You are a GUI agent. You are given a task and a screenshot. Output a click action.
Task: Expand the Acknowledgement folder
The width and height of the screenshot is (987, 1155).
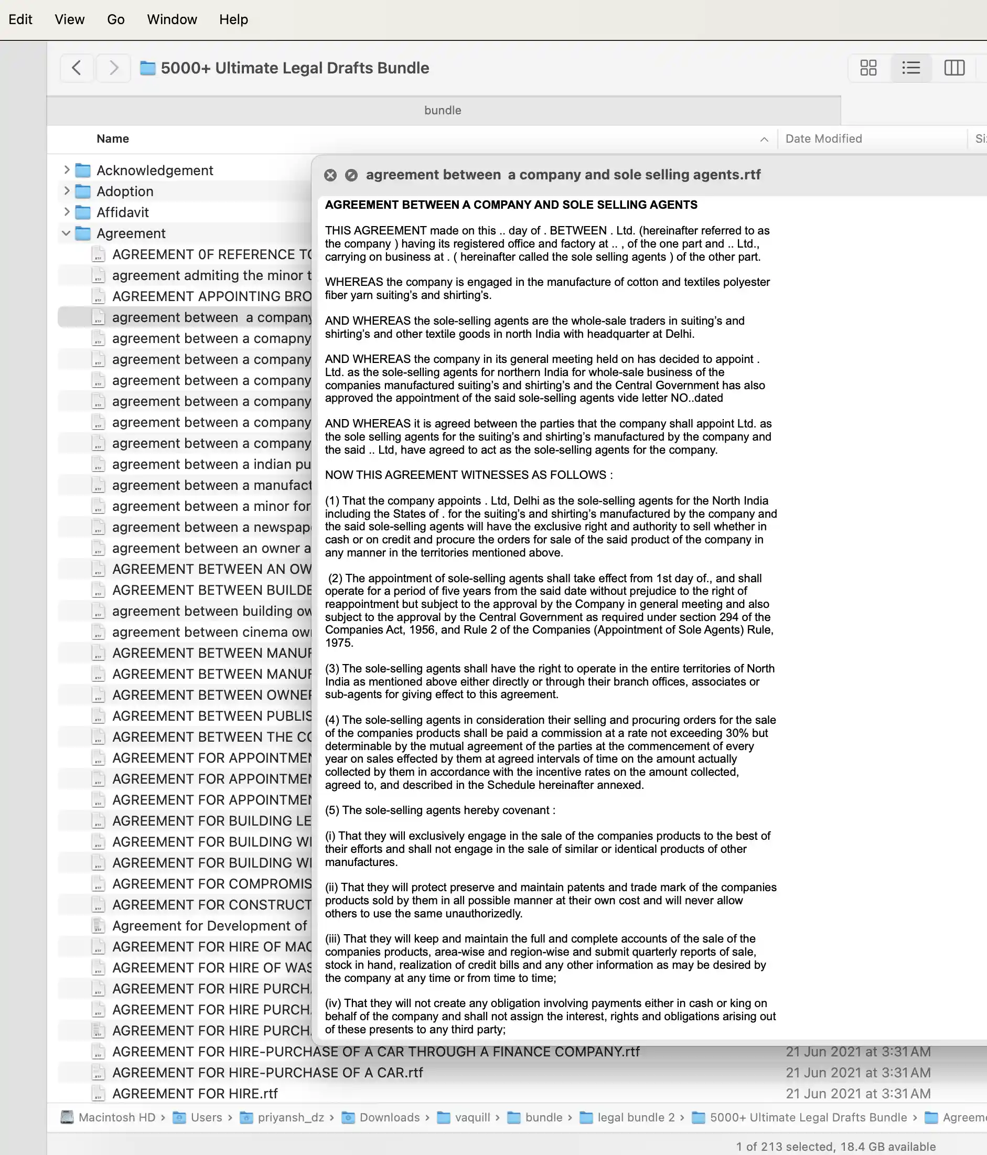tap(67, 169)
